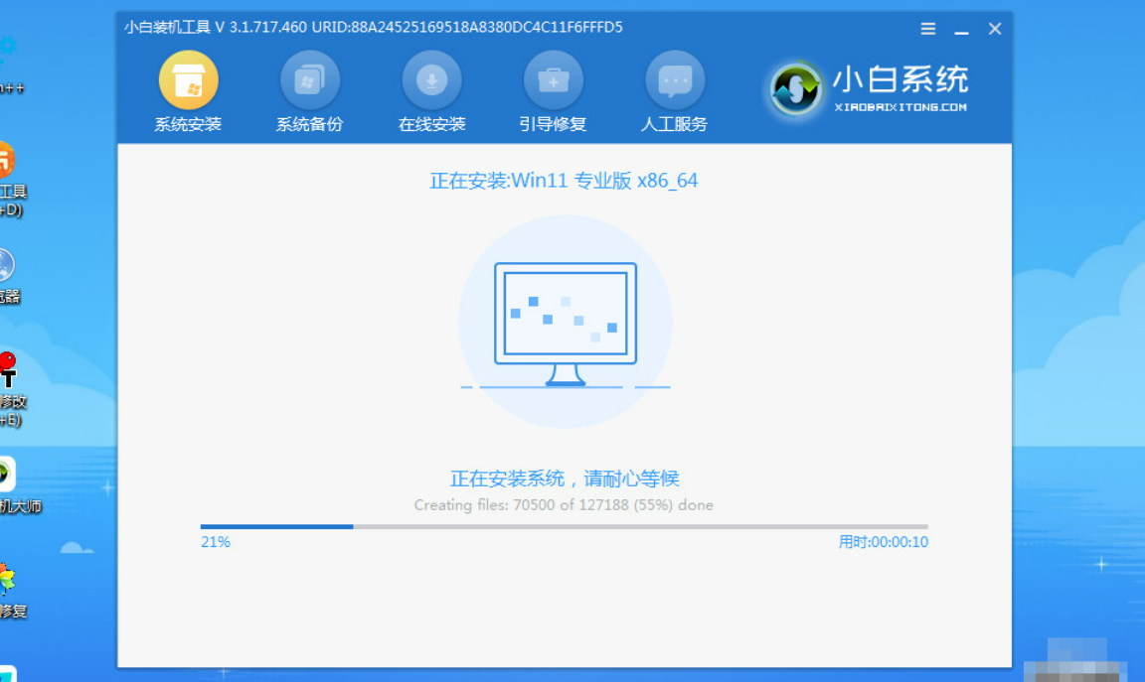The image size is (1145, 682).
Task: Open the 引导修复 toolbox icon
Action: (553, 80)
